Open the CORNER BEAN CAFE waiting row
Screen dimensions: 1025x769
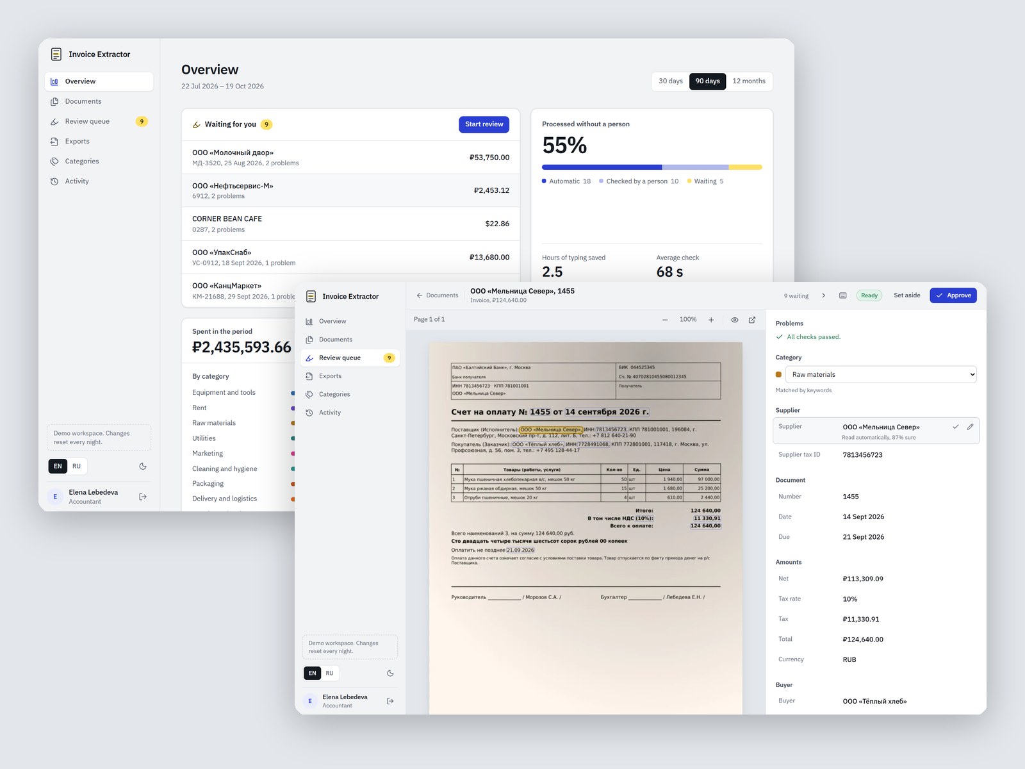click(351, 224)
